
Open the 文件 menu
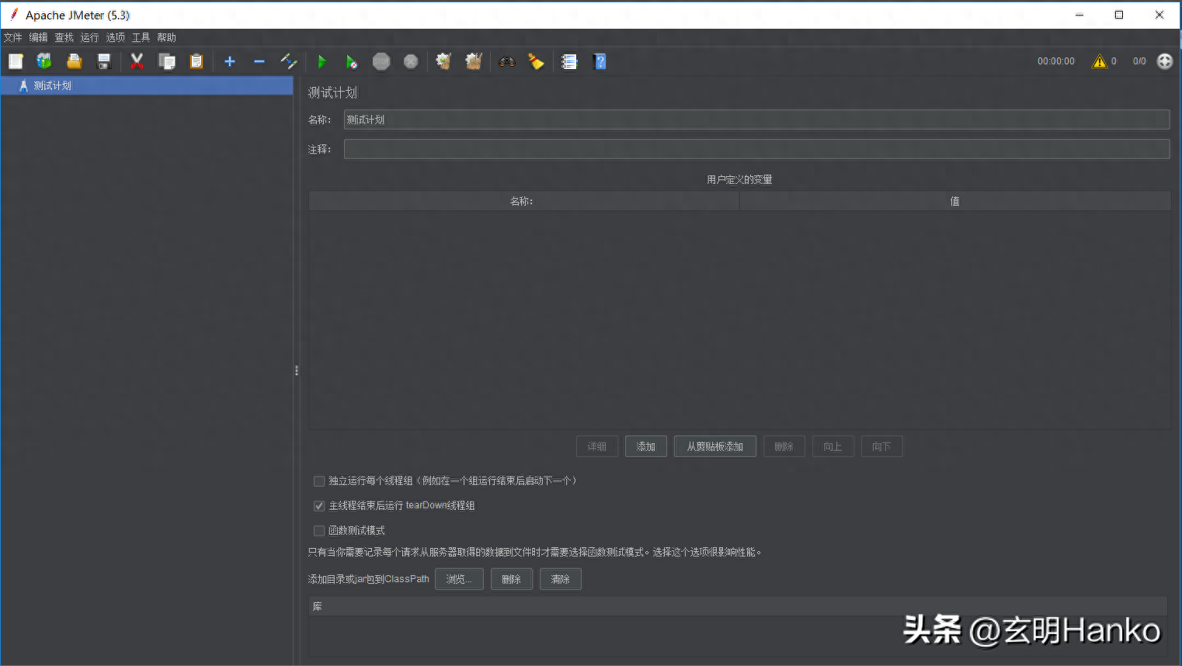pos(13,37)
